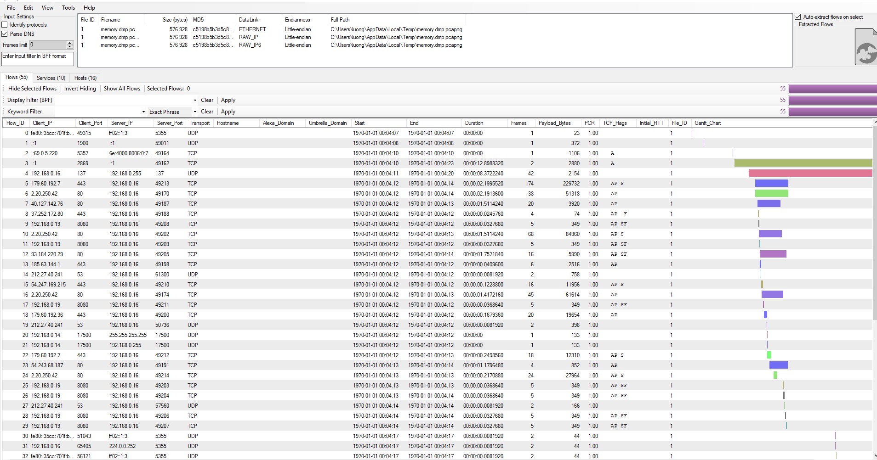Click the pink Gantt bar for flow 4

click(810, 174)
